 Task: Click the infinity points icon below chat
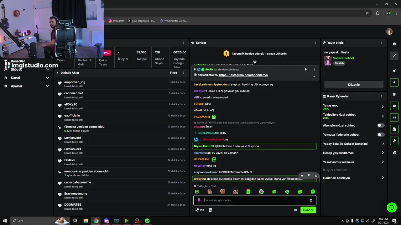tap(200, 210)
